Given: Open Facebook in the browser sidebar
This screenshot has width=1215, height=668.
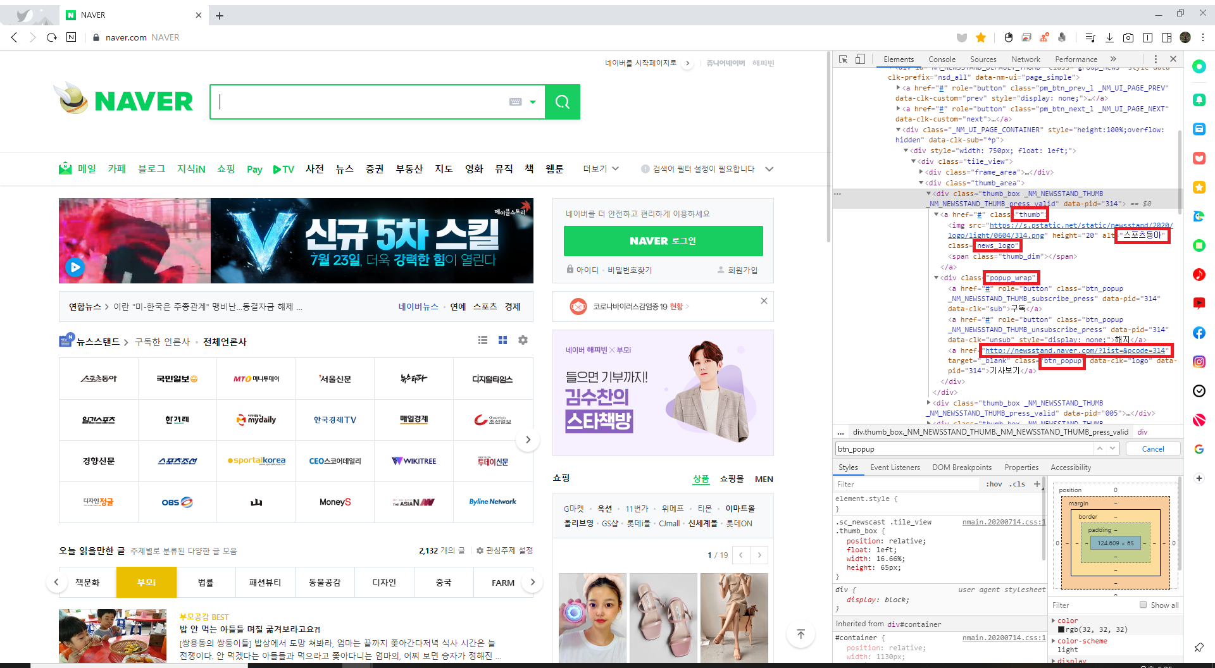Looking at the screenshot, I should click(x=1199, y=333).
